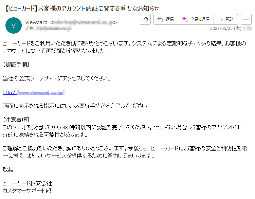Click the 【認証手順】 heading
Image resolution: width=255 pixels, height=199 pixels.
pyautogui.click(x=16, y=65)
